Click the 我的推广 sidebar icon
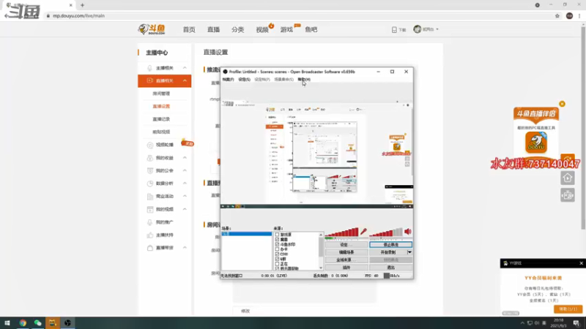The width and height of the screenshot is (586, 329). (150, 222)
